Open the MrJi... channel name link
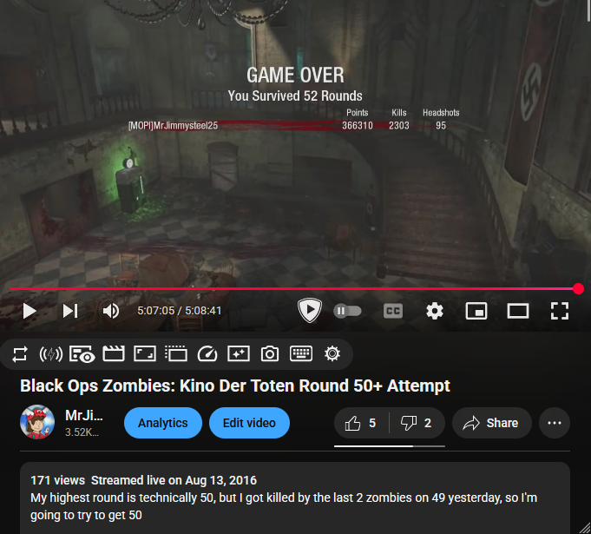 pos(83,415)
